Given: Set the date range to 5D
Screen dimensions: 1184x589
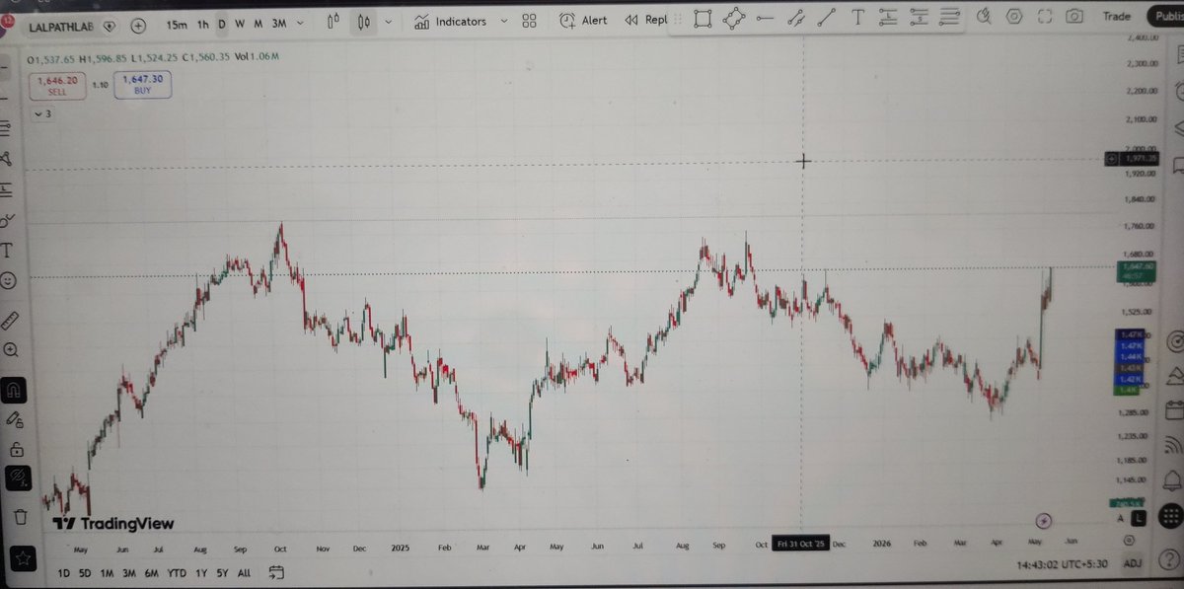Looking at the screenshot, I should pos(85,573).
